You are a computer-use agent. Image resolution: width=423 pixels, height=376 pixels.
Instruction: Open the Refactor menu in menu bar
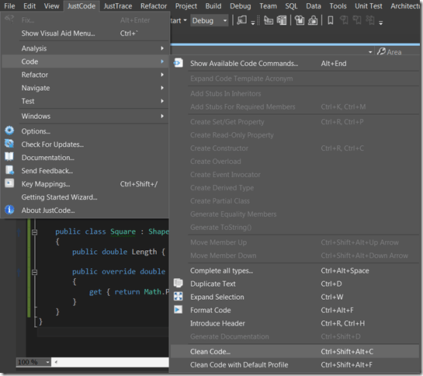[154, 6]
